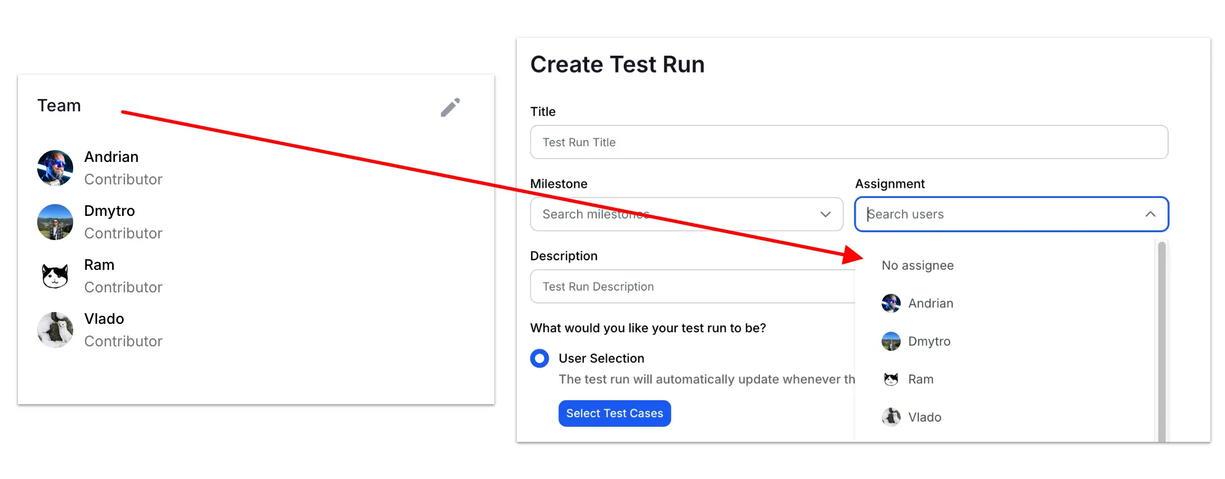The width and height of the screenshot is (1225, 479).
Task: Click Contributor role under Vlado
Action: tap(123, 341)
